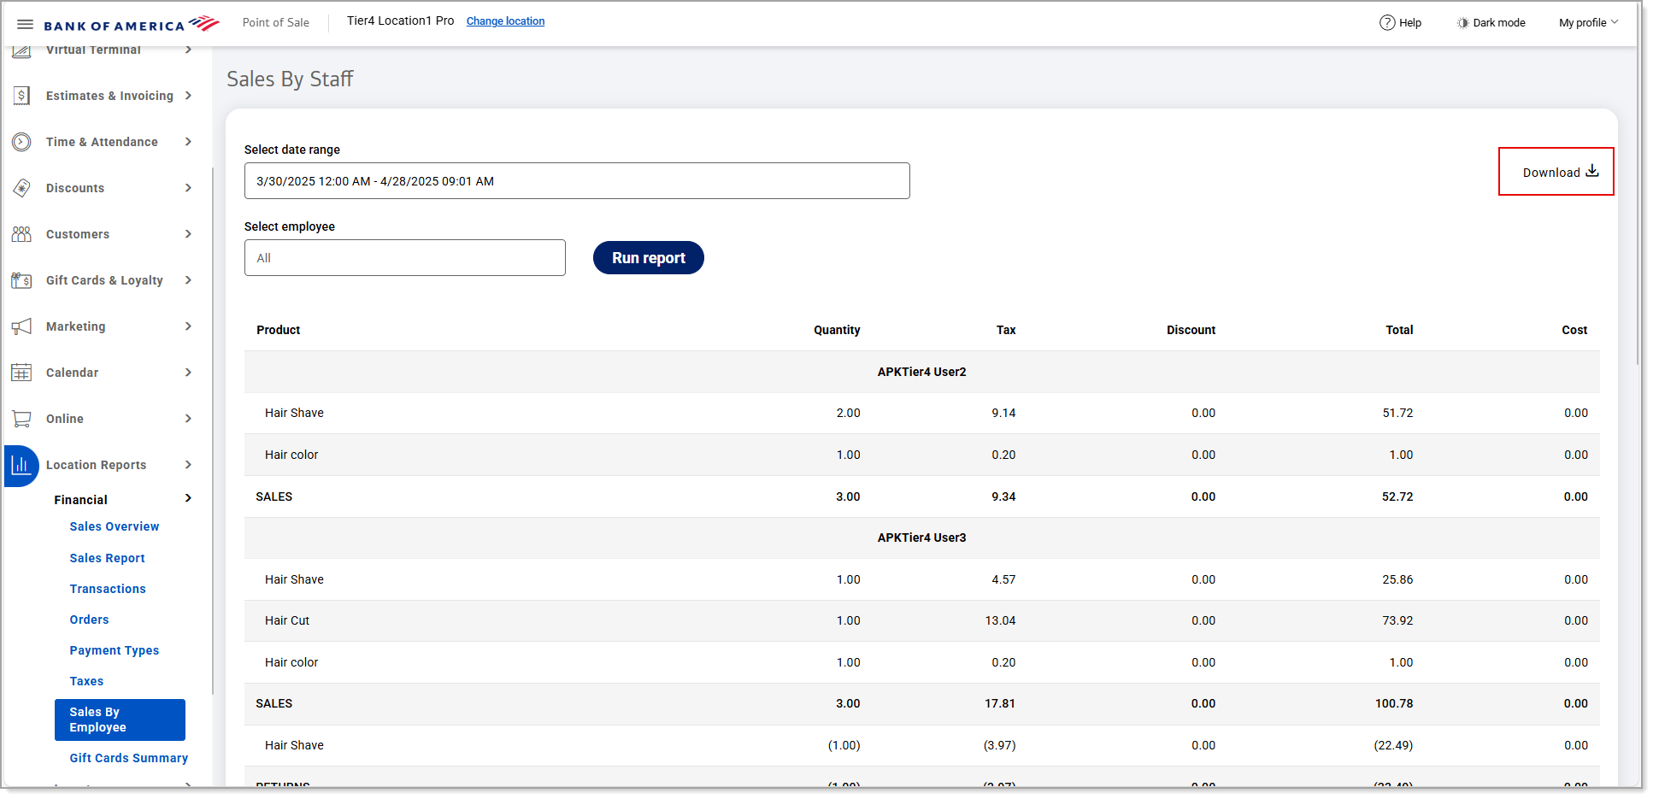Open Payment Types report
The width and height of the screenshot is (1653, 799).
click(x=115, y=650)
